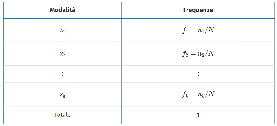
Task: Select the f1 = n1/N formula
Action: 198,30
